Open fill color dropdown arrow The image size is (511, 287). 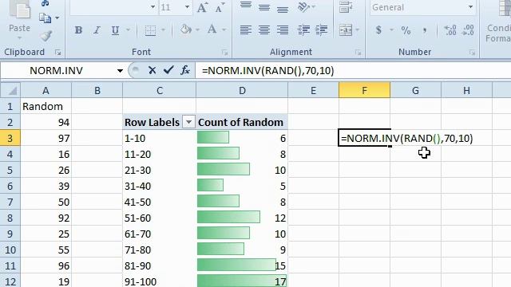(197, 30)
